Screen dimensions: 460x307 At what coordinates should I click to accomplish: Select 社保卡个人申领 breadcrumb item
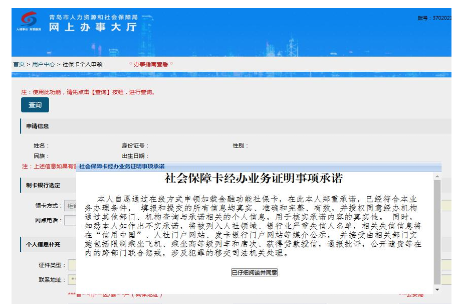[x=82, y=64]
